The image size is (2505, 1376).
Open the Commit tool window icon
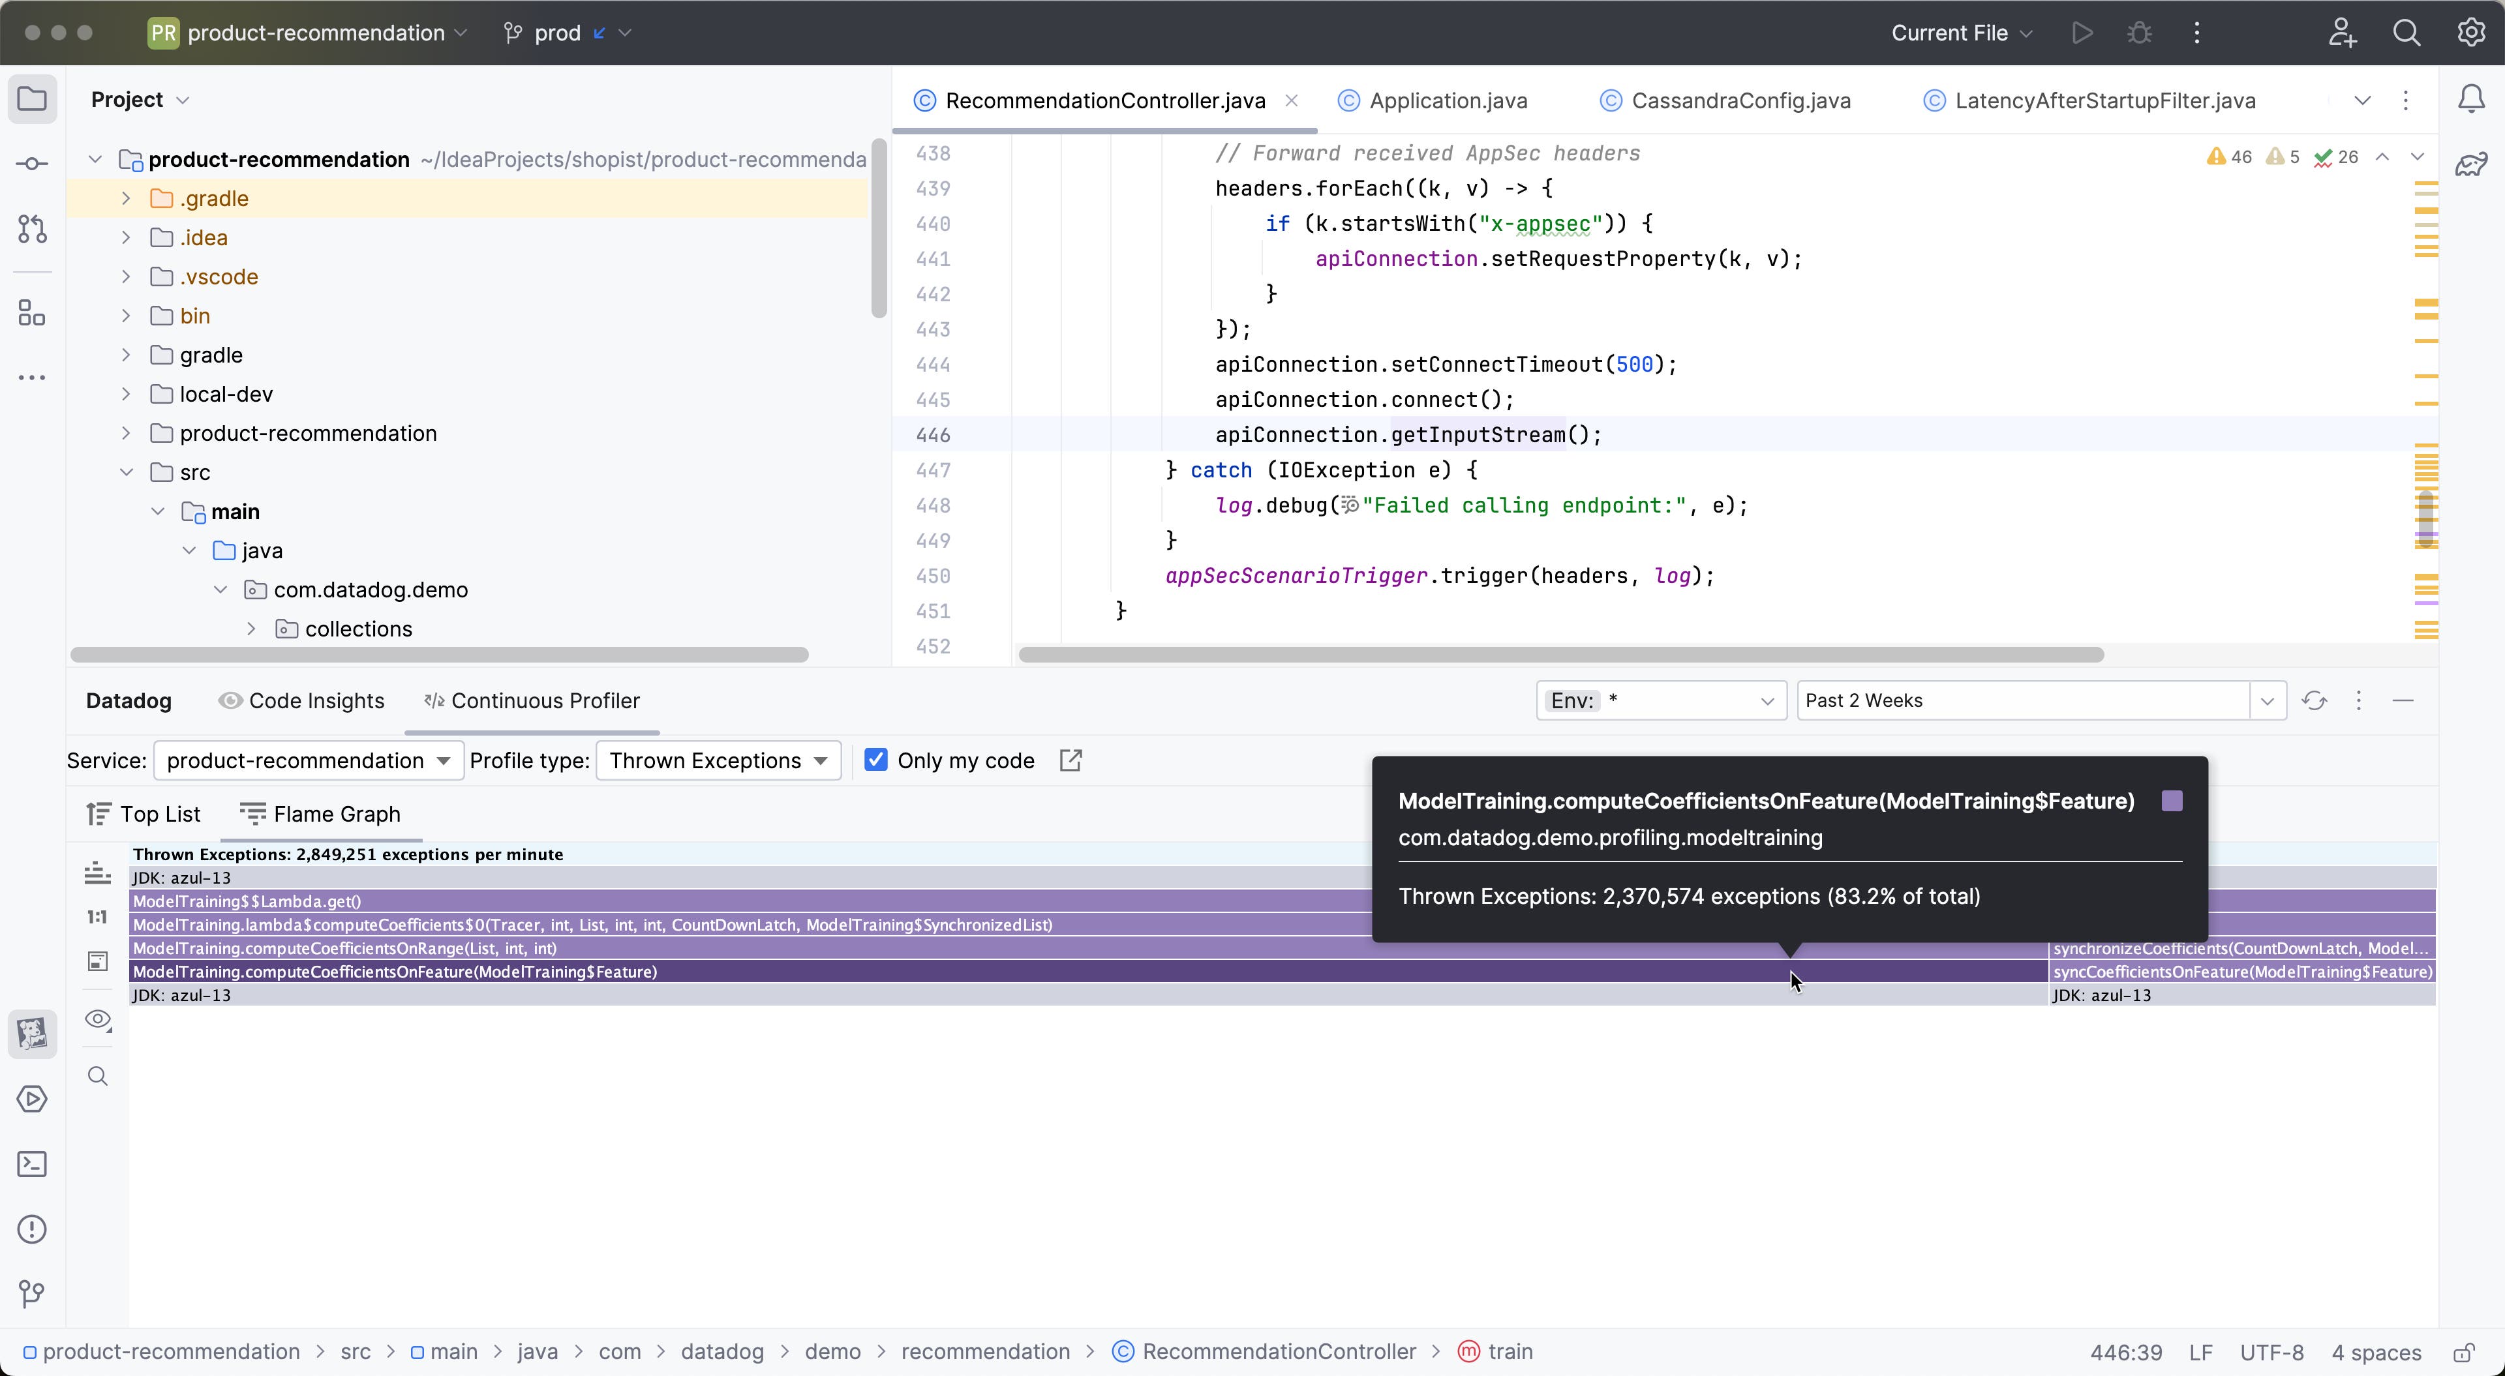pyautogui.click(x=32, y=164)
